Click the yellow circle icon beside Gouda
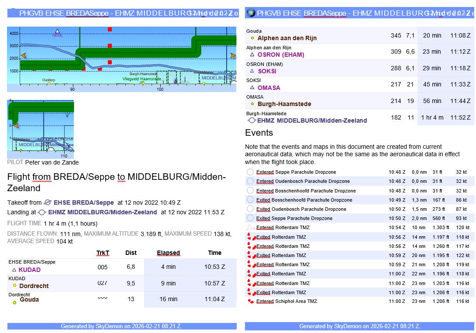 coord(14,302)
